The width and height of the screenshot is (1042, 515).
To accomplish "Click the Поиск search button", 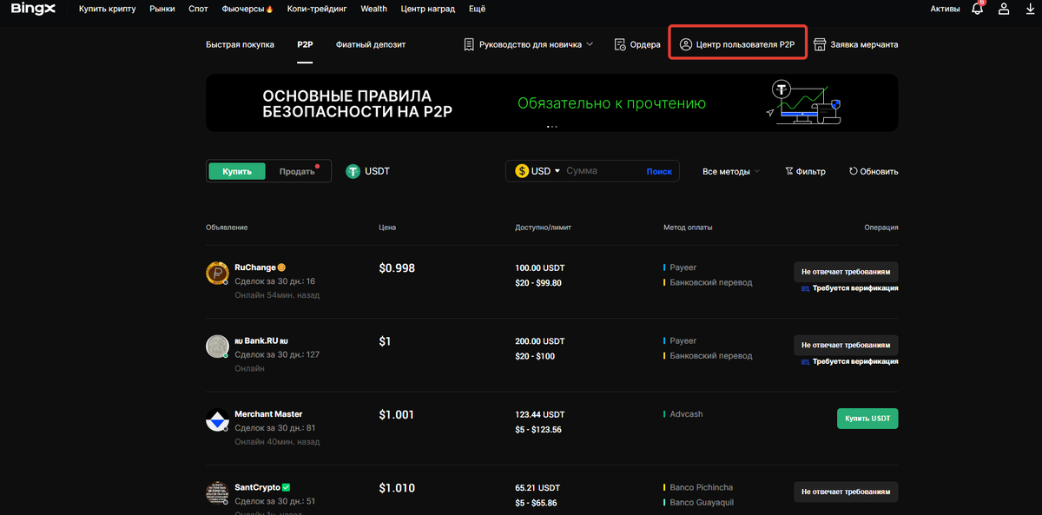I will [659, 171].
